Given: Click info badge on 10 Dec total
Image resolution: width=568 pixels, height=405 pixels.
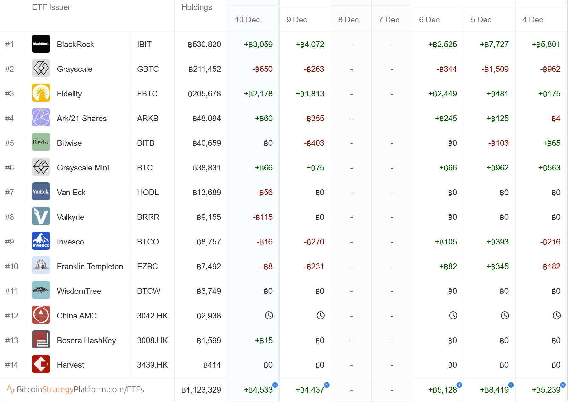Looking at the screenshot, I should coord(275,385).
